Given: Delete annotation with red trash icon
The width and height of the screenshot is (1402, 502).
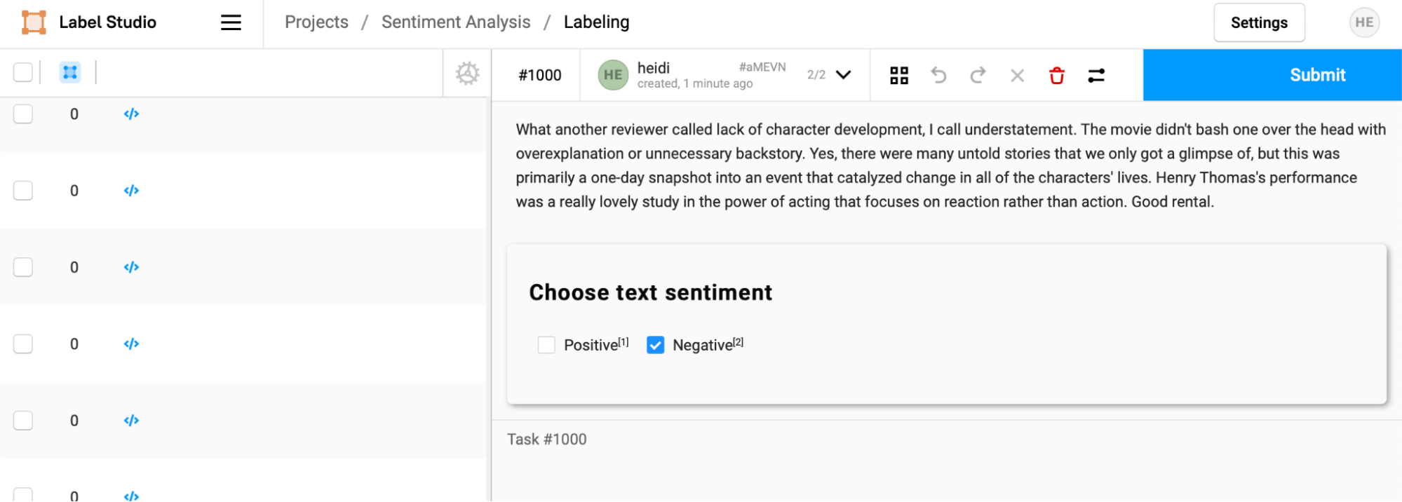Looking at the screenshot, I should 1057,75.
